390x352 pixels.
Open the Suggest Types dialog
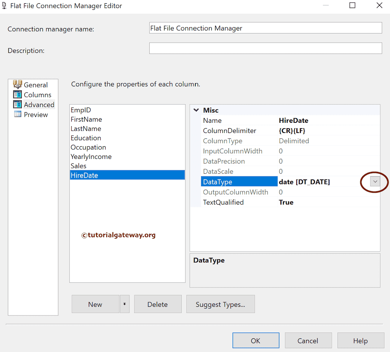[x=220, y=304]
